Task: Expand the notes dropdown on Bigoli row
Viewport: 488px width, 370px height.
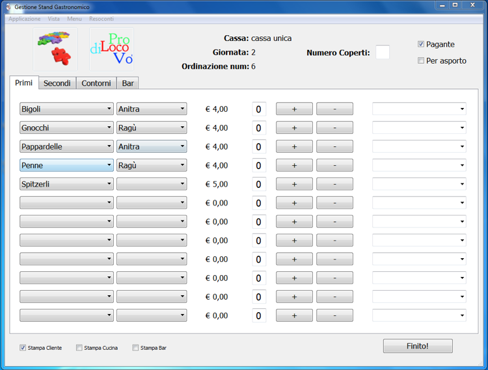Action: [x=419, y=109]
